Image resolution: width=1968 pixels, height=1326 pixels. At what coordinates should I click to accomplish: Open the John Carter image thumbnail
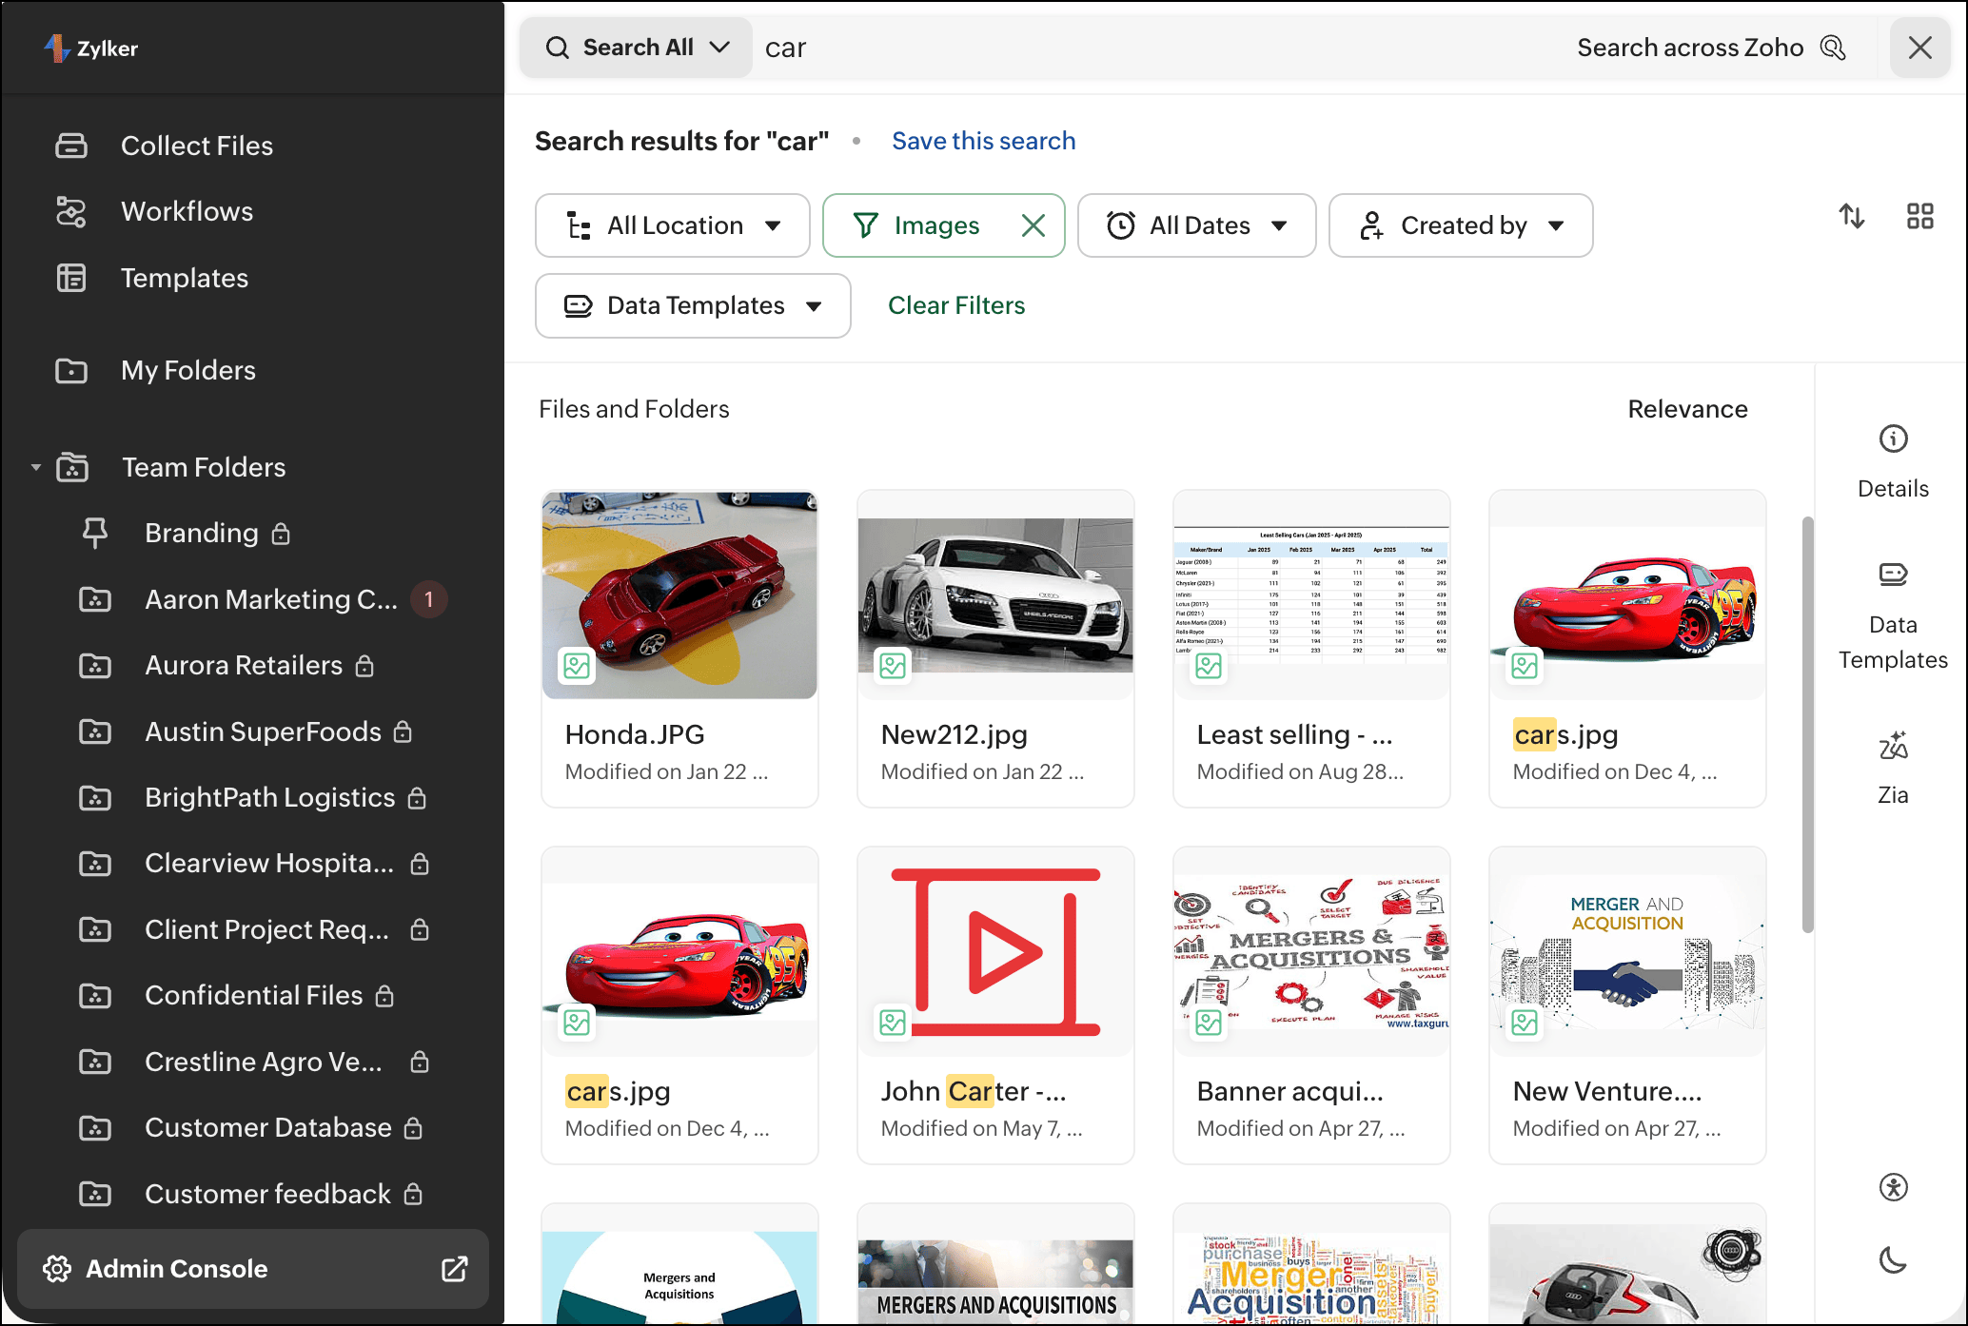[995, 952]
